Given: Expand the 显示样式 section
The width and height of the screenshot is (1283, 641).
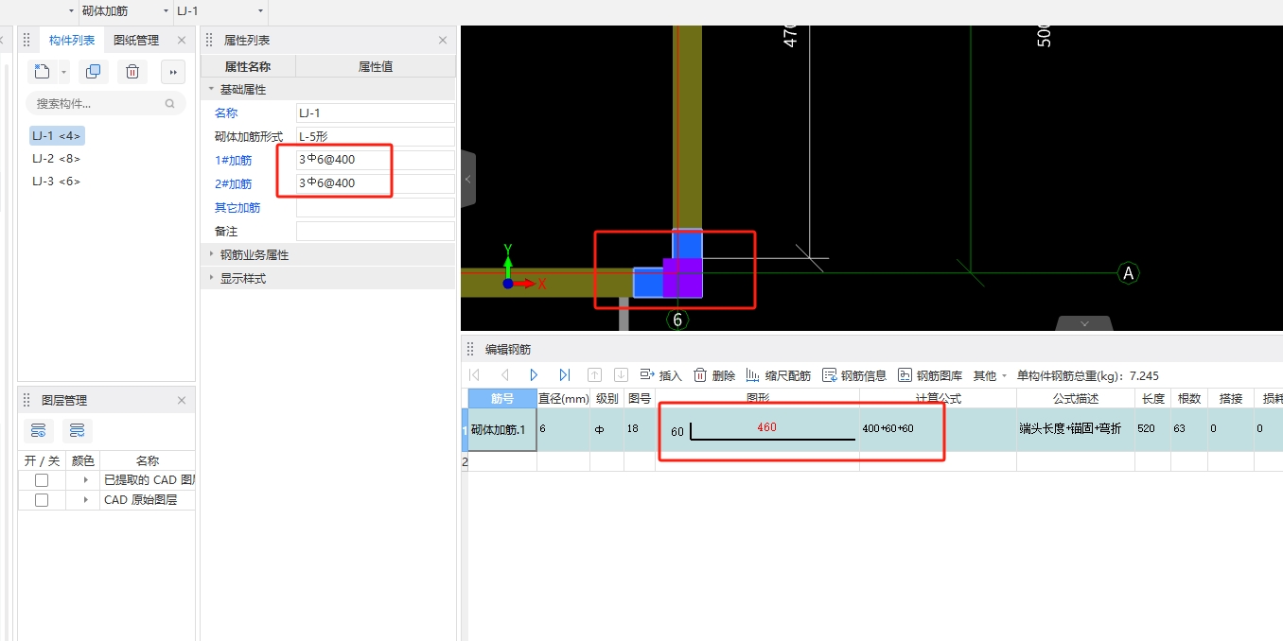Looking at the screenshot, I should point(211,279).
